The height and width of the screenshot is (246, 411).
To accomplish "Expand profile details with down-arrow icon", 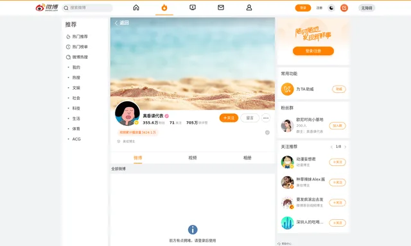I will 267,133.
